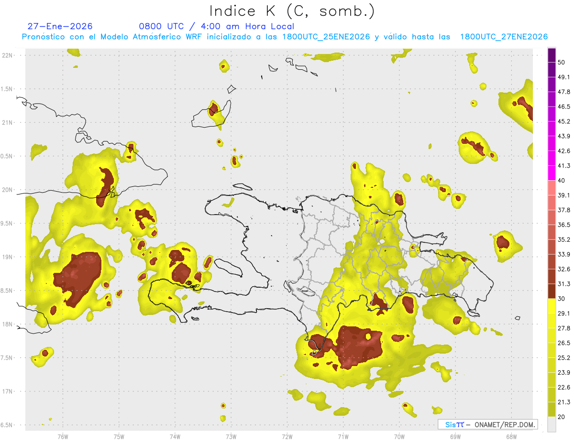Click the longitude label '68W'
Image resolution: width=574 pixels, height=443 pixels.
coord(511,436)
